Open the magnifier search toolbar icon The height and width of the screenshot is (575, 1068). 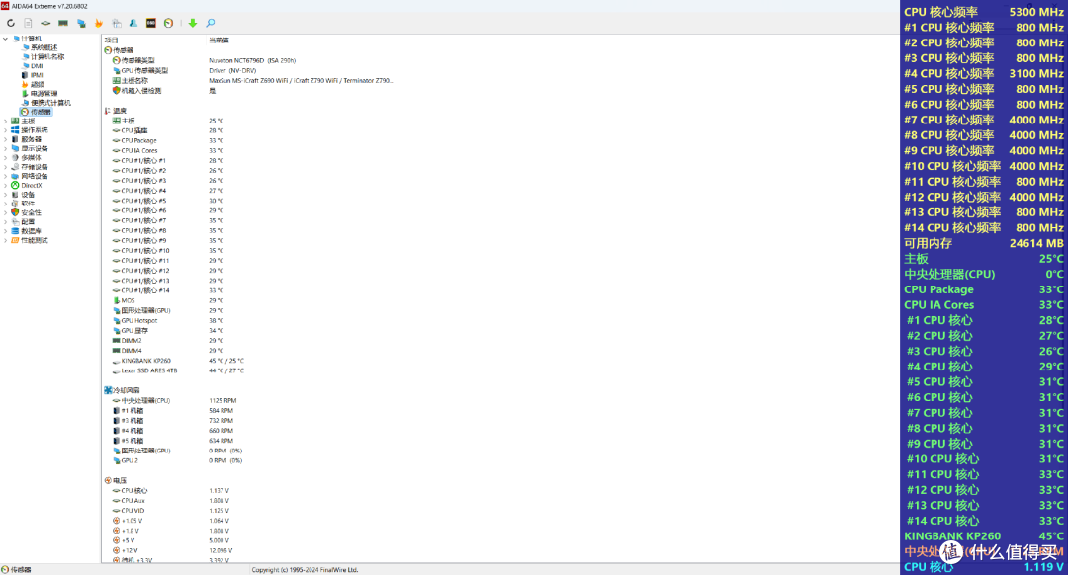(211, 23)
